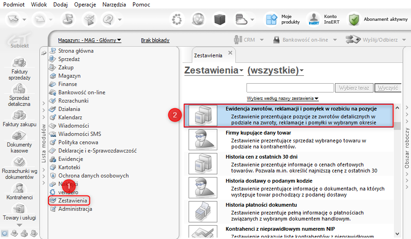Click the list scrollbar up arrow
The image size is (411, 239).
point(398,108)
